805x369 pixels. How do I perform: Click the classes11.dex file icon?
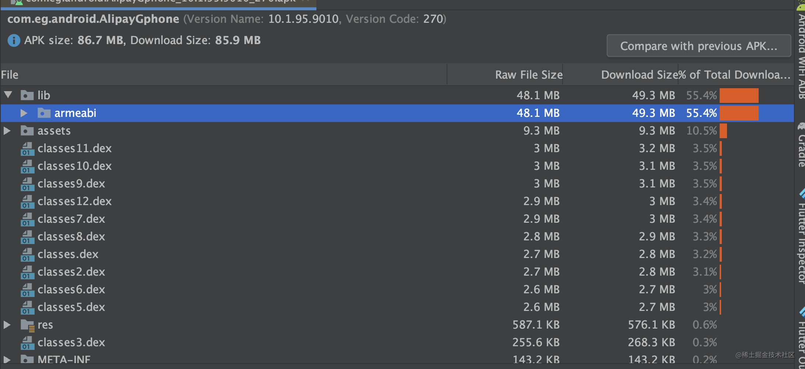[x=27, y=148]
